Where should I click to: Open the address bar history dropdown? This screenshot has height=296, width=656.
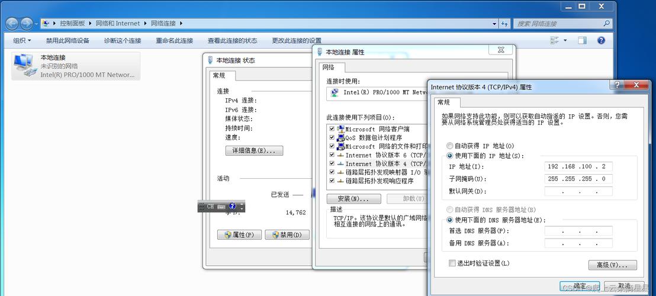click(x=494, y=24)
